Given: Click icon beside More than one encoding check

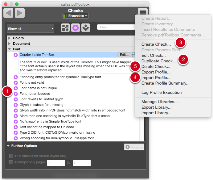Looking at the screenshot, I should point(16,116).
